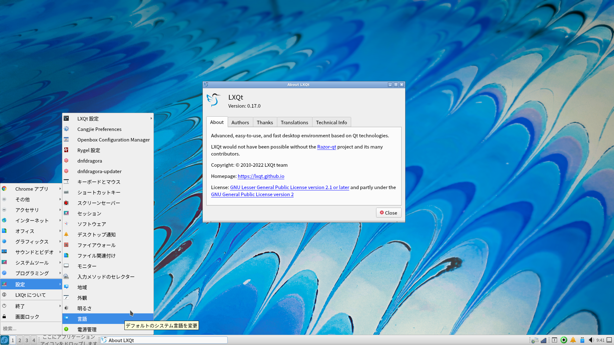The width and height of the screenshot is (614, 345).
Task: Click the 検索 search field in menu
Action: (x=31, y=328)
